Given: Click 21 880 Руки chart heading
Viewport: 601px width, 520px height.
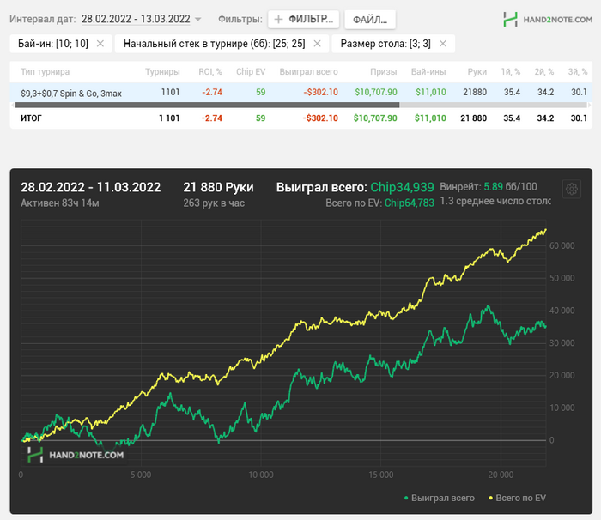Looking at the screenshot, I should [218, 187].
